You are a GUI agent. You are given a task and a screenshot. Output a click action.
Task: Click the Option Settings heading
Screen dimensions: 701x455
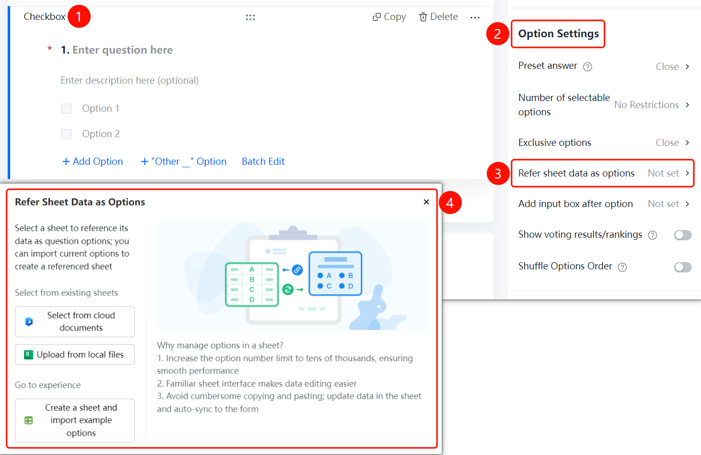tap(559, 34)
